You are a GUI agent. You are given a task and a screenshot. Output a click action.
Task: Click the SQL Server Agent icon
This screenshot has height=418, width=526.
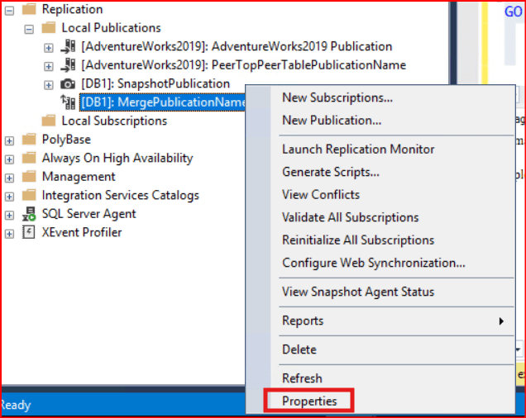pos(29,214)
